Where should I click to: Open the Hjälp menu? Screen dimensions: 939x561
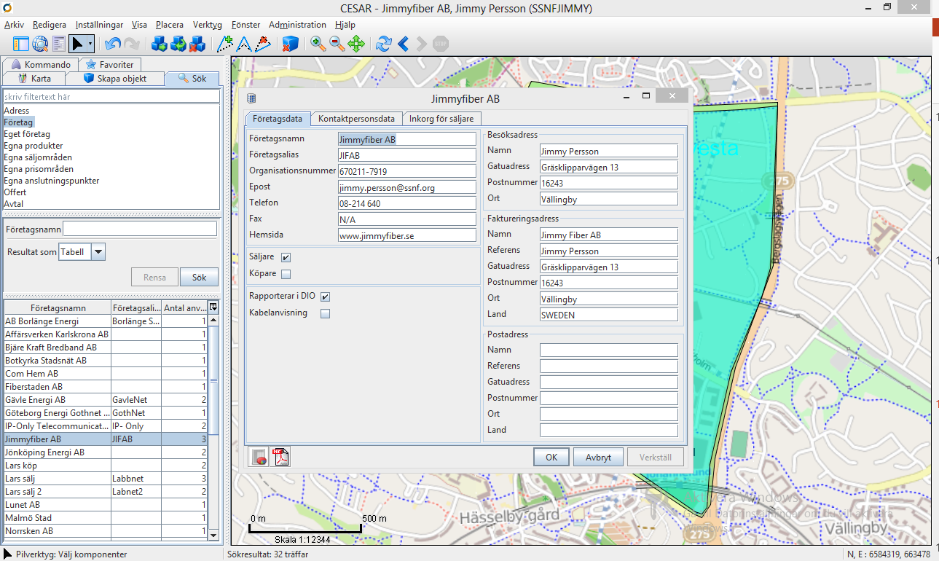tap(345, 25)
